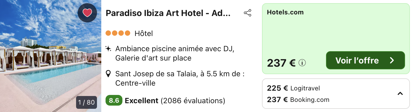Viewport: 412px width, 112px height.
Task: Click the sparkle highlights icon
Action: tap(108, 49)
